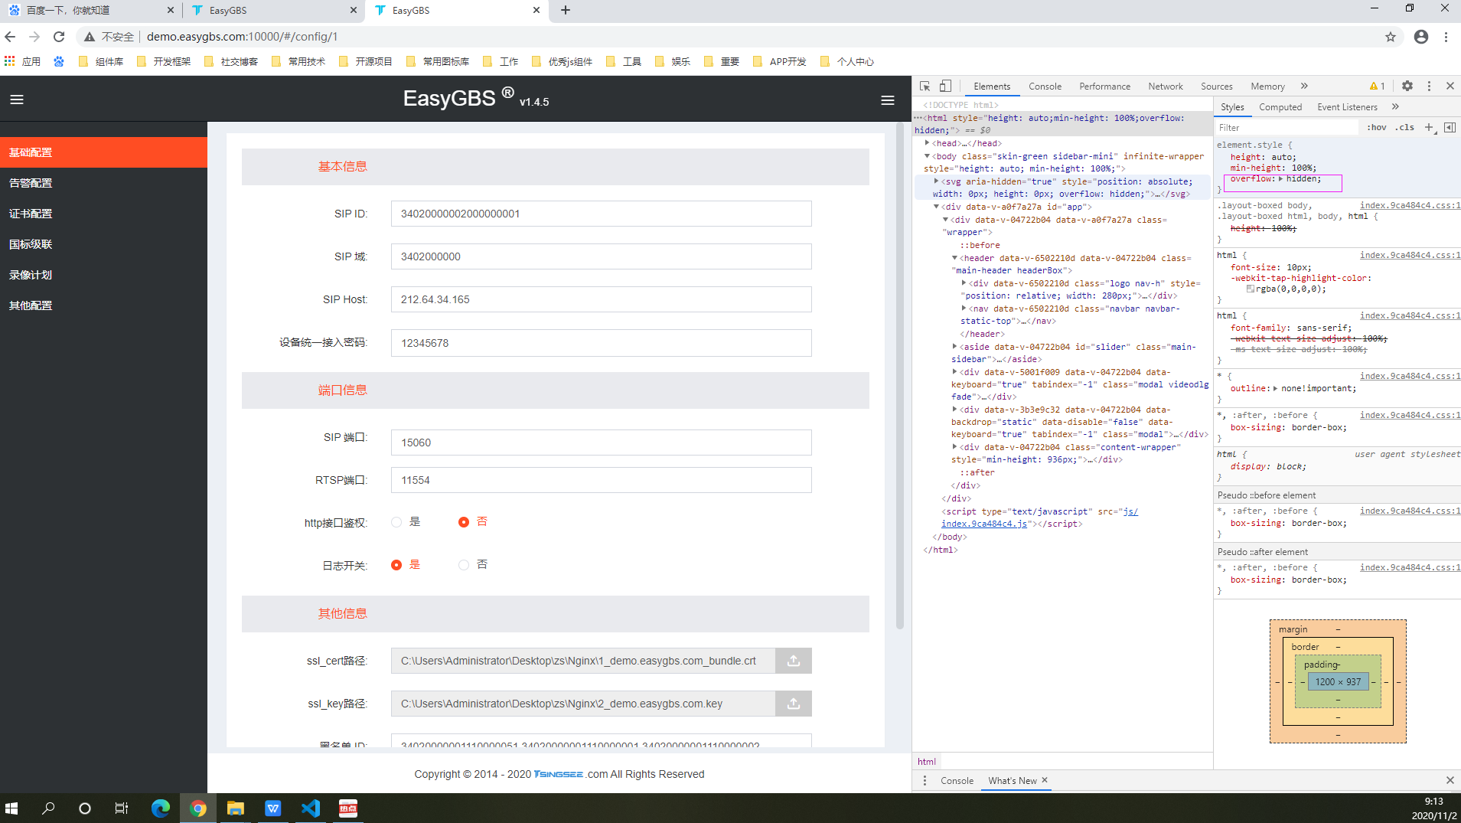
Task: Open 国标级联 in sidebar
Action: (103, 244)
